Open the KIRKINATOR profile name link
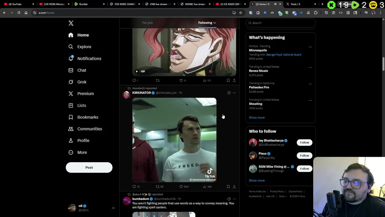Image resolution: width=385 pixels, height=217 pixels. [x=141, y=93]
